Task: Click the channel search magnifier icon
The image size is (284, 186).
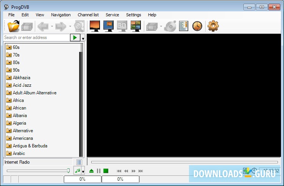Action: 80,26
